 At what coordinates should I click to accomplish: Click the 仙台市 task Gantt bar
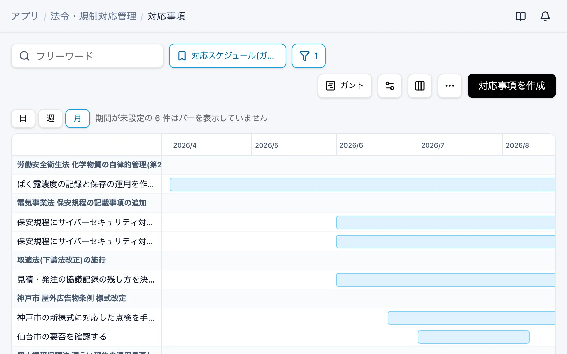tap(474, 337)
